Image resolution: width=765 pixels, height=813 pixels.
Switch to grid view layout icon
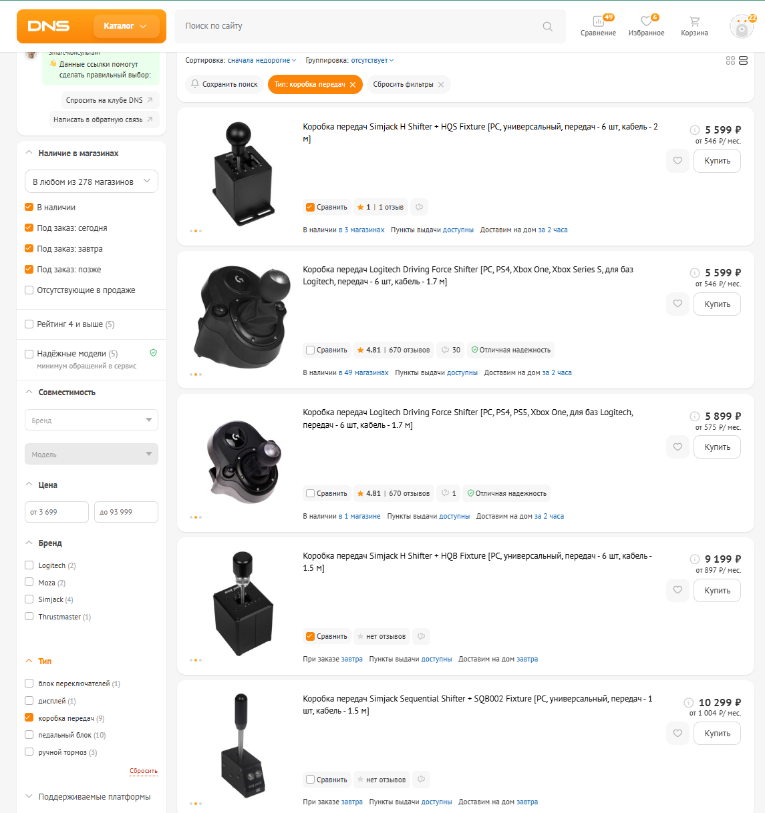pos(730,61)
